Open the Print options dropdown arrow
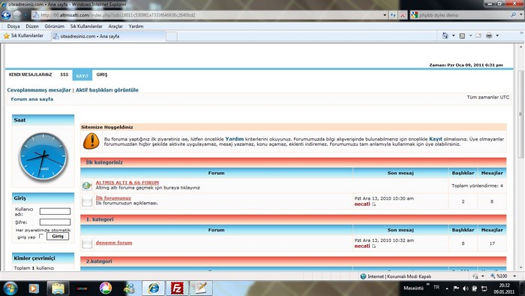This screenshot has width=525, height=296. 497,35
